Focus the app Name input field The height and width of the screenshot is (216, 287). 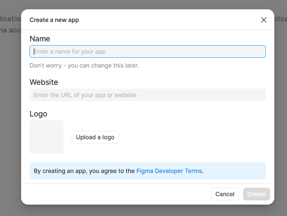pos(148,51)
